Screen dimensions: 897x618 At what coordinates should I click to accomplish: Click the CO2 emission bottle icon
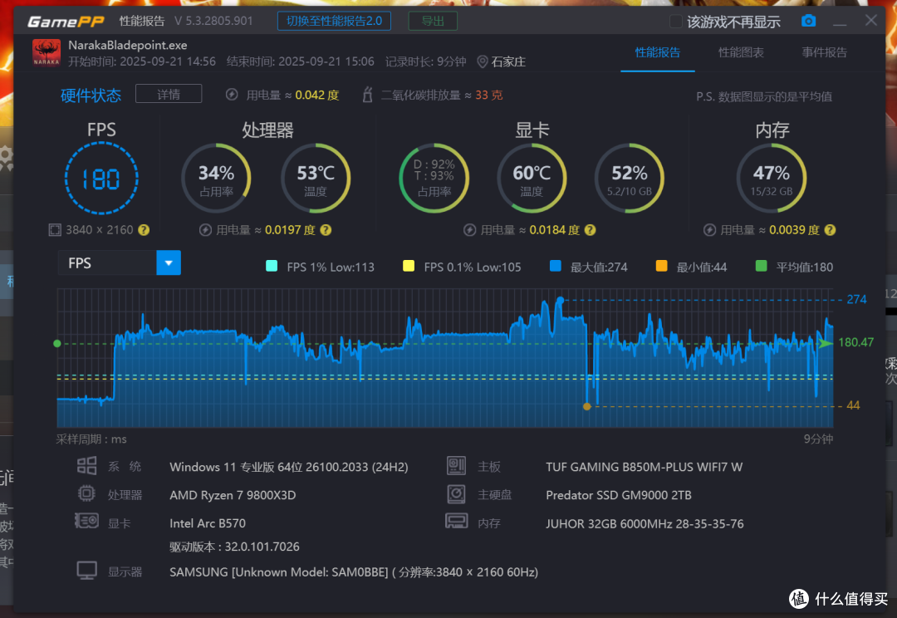click(368, 95)
